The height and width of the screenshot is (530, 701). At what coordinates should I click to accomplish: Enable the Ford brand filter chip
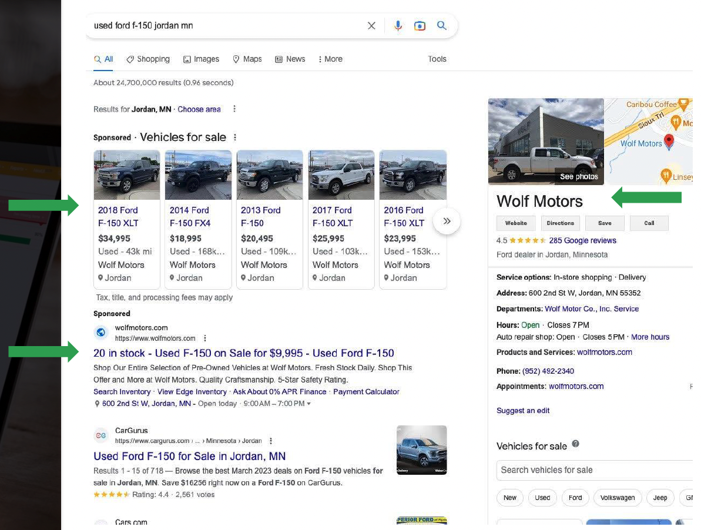[575, 498]
